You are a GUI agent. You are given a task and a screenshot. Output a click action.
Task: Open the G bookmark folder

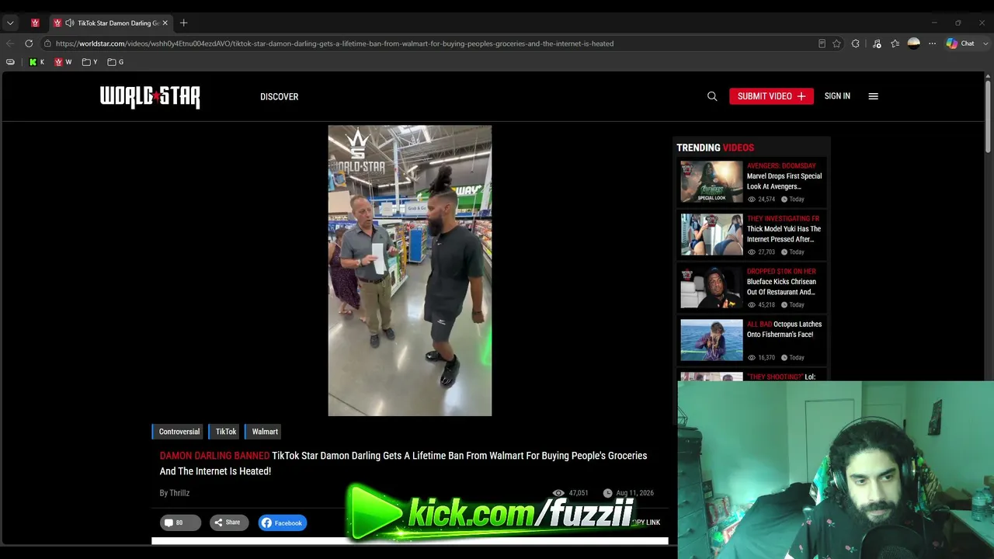(115, 62)
